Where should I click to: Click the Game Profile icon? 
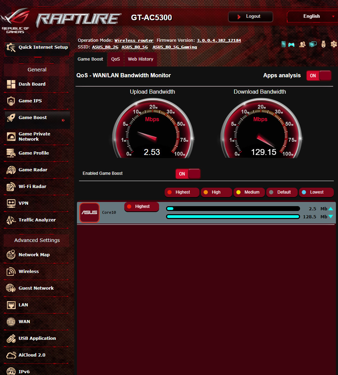tap(11, 153)
